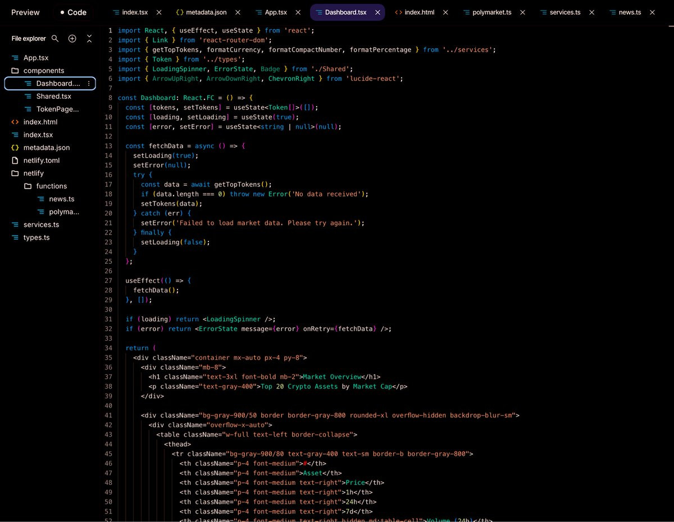Place cursor on line 13 fetchData declaration
Viewport: 674px width, 522px height.
pyautogui.click(x=166, y=146)
